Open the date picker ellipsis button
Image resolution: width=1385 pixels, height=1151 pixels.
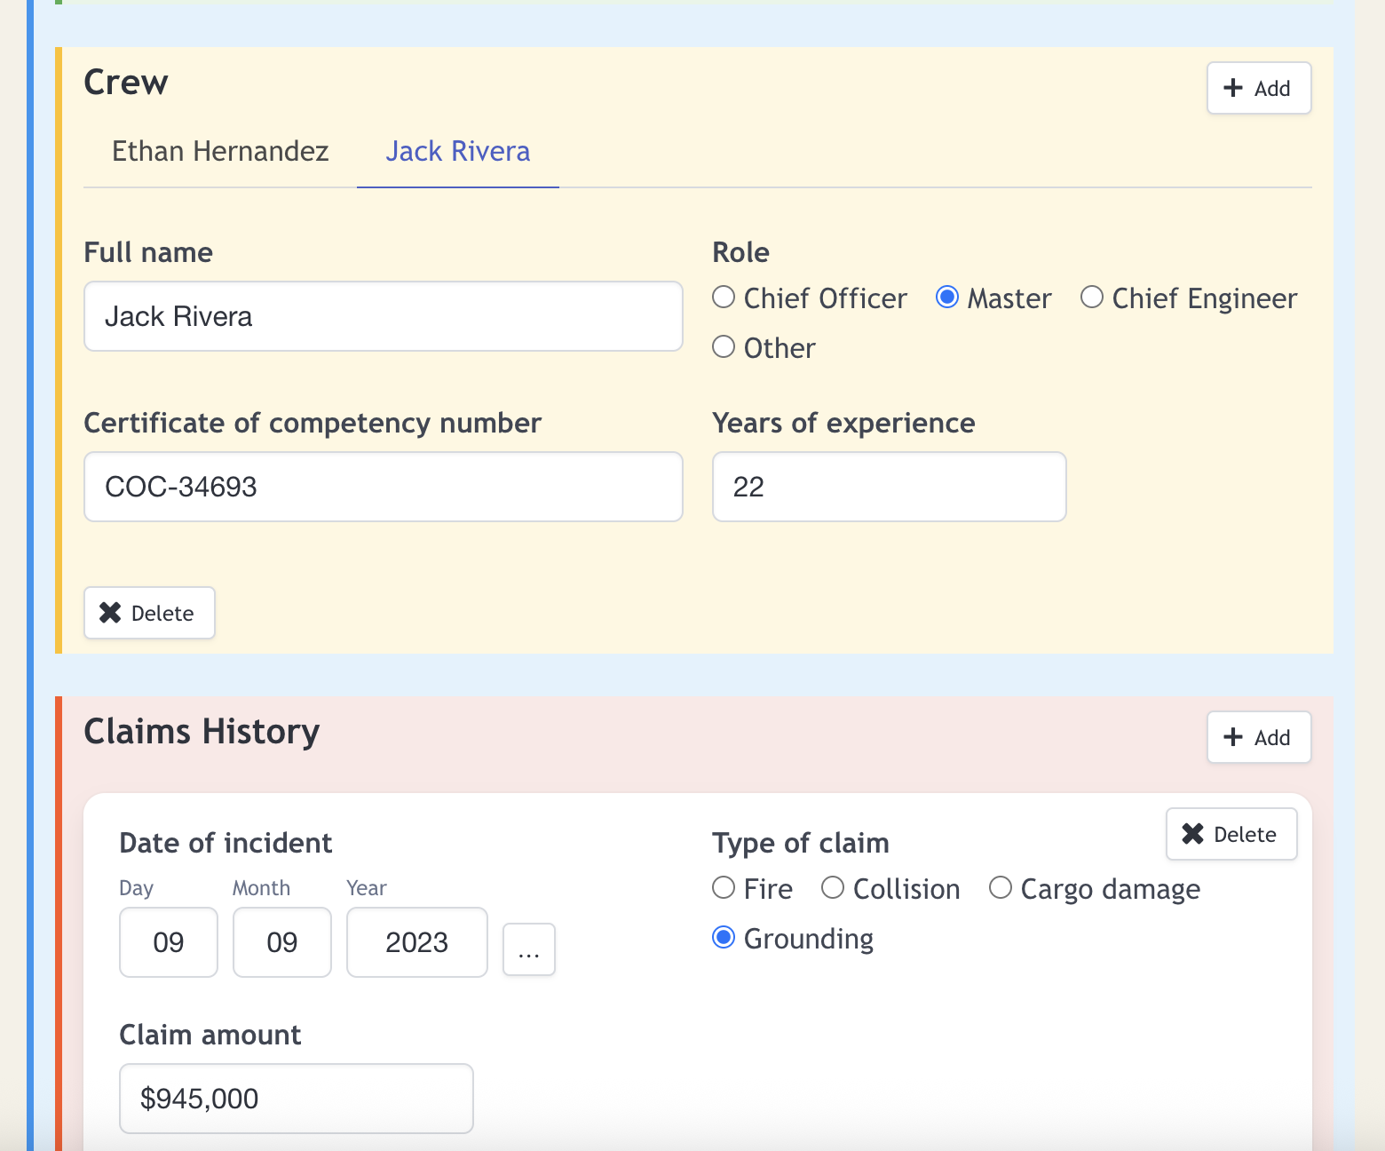click(529, 949)
